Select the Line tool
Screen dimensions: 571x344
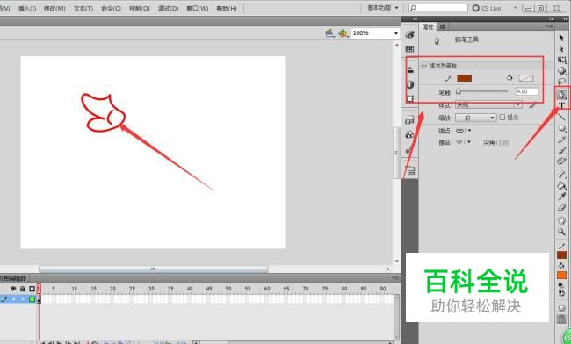tap(561, 117)
